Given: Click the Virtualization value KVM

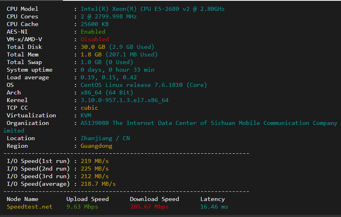Looking at the screenshot, I should [86, 115].
